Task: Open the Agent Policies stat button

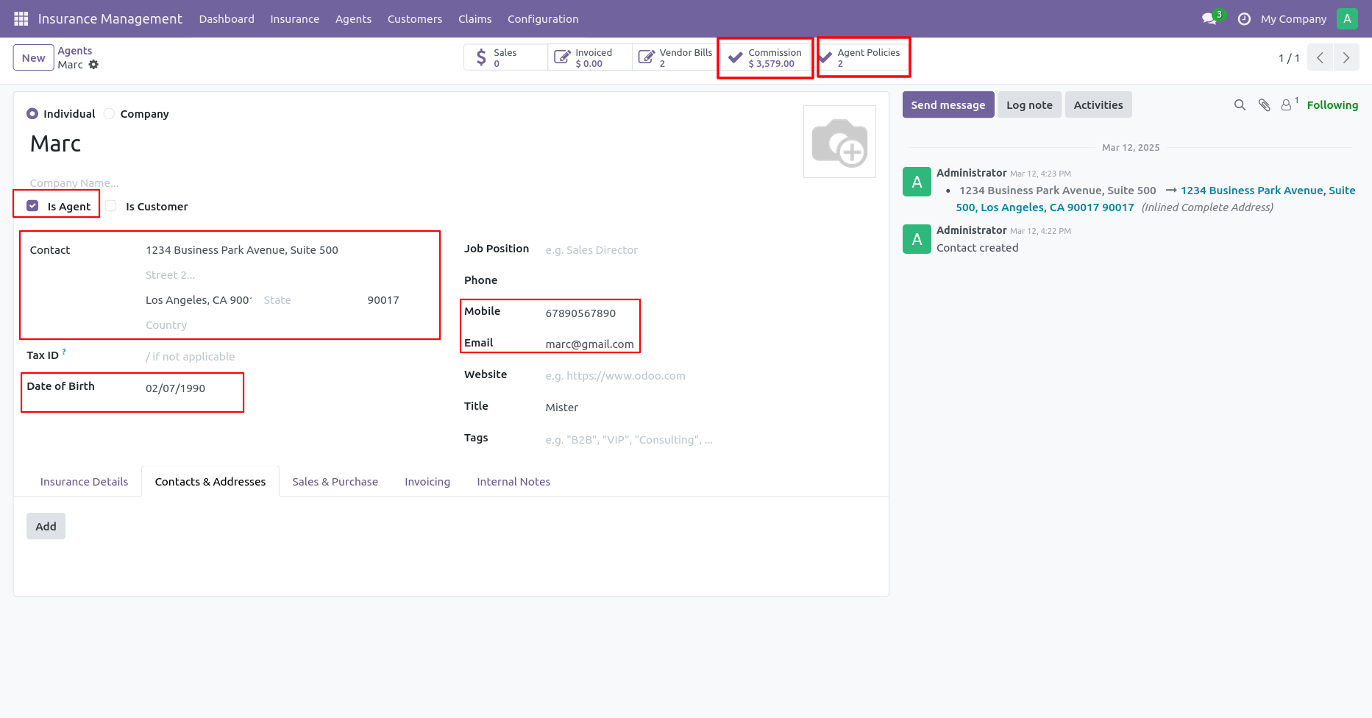Action: click(864, 57)
